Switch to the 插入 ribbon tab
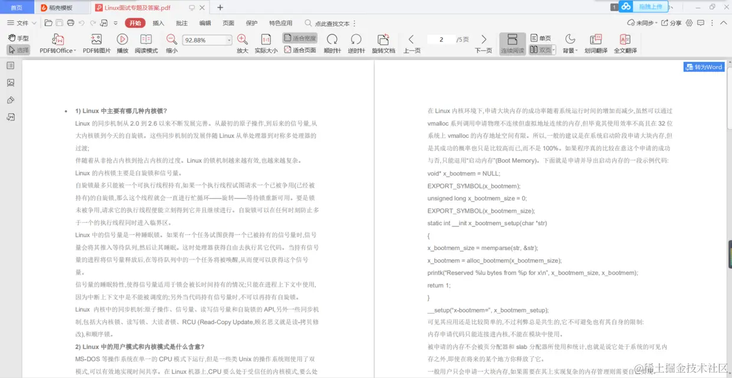Screen dimensions: 732x378 coord(158,23)
